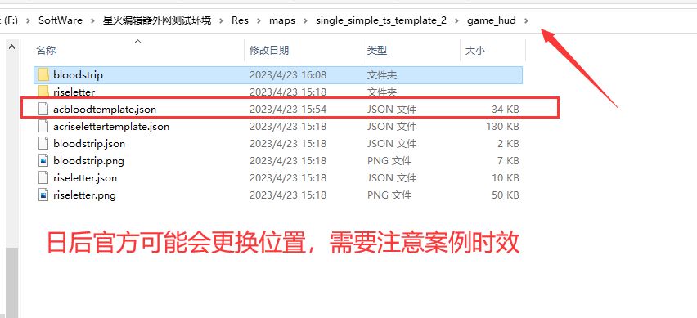Go to 星火编辑器外网测试环境 breadcrumb folder

[x=157, y=20]
